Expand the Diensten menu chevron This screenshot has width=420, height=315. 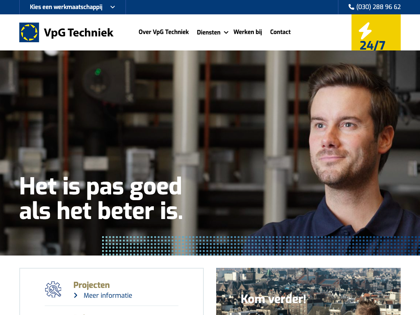point(226,32)
